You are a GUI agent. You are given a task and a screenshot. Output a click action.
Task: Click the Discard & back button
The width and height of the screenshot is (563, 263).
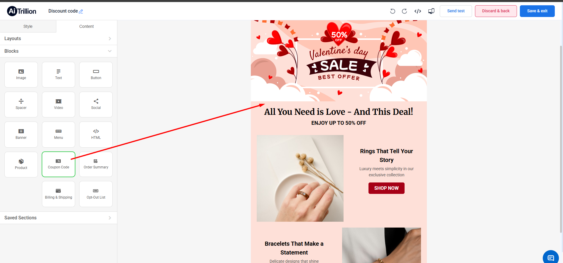click(x=496, y=11)
